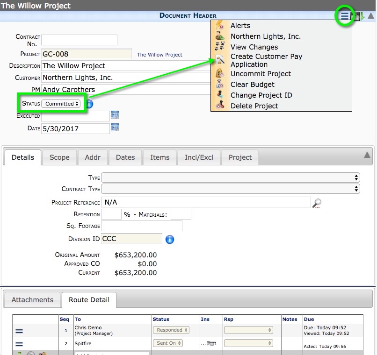377x355 pixels.
Task: Click the Customer field Northern Lights
Action: 126,78
